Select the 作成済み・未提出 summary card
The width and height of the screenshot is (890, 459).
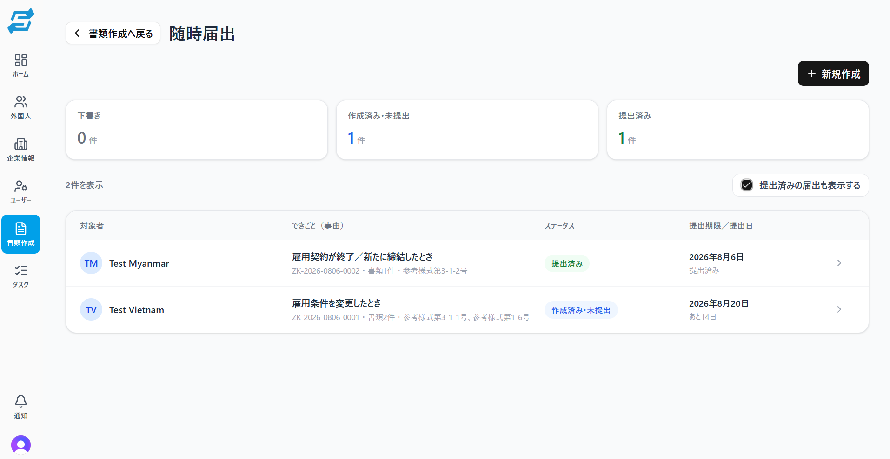(x=467, y=130)
